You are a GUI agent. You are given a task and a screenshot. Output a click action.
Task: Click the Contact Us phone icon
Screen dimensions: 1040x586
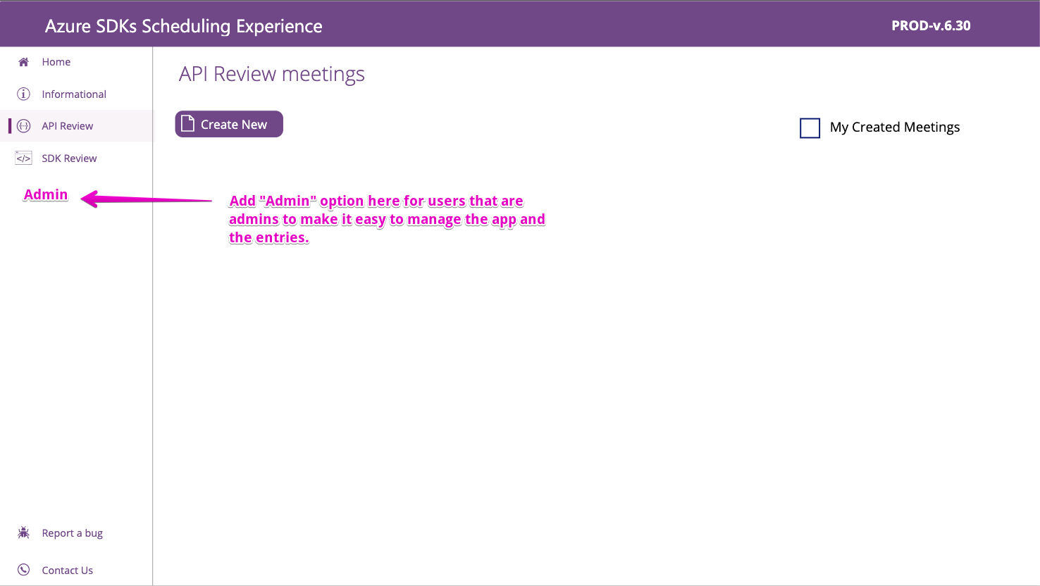[23, 570]
